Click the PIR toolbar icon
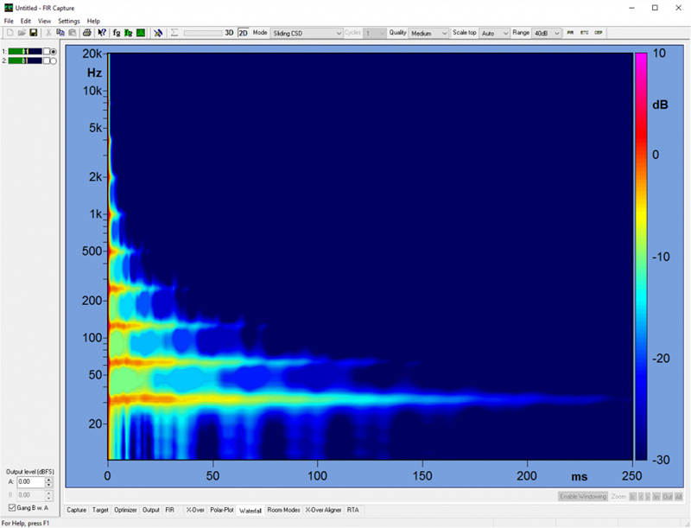691x528 pixels. click(x=570, y=33)
